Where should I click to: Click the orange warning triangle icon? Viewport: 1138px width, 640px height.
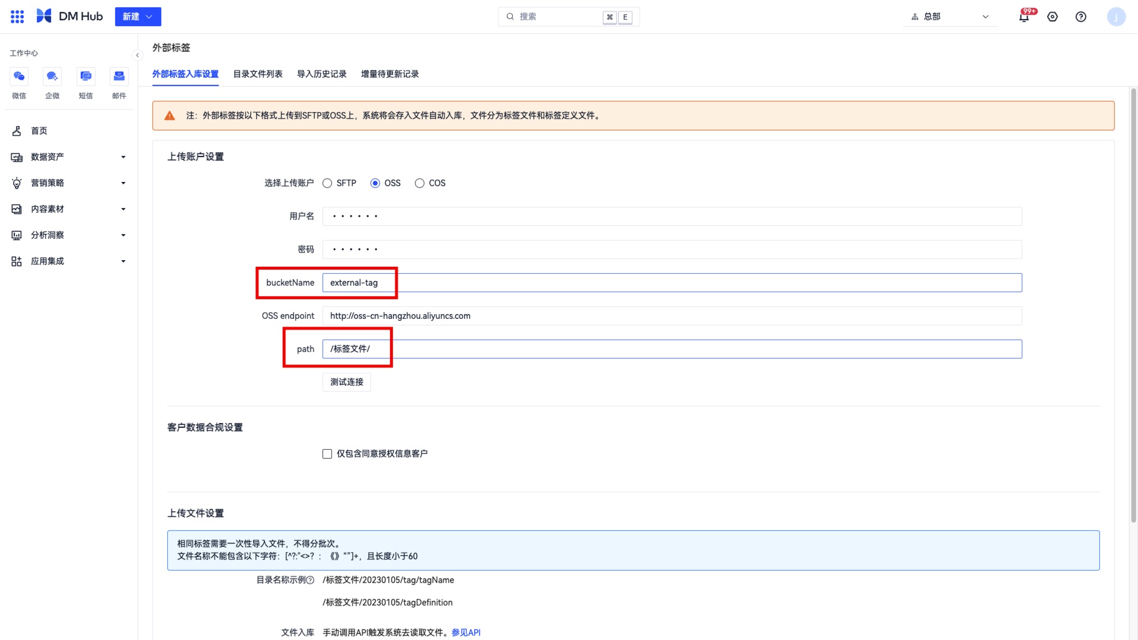point(170,116)
